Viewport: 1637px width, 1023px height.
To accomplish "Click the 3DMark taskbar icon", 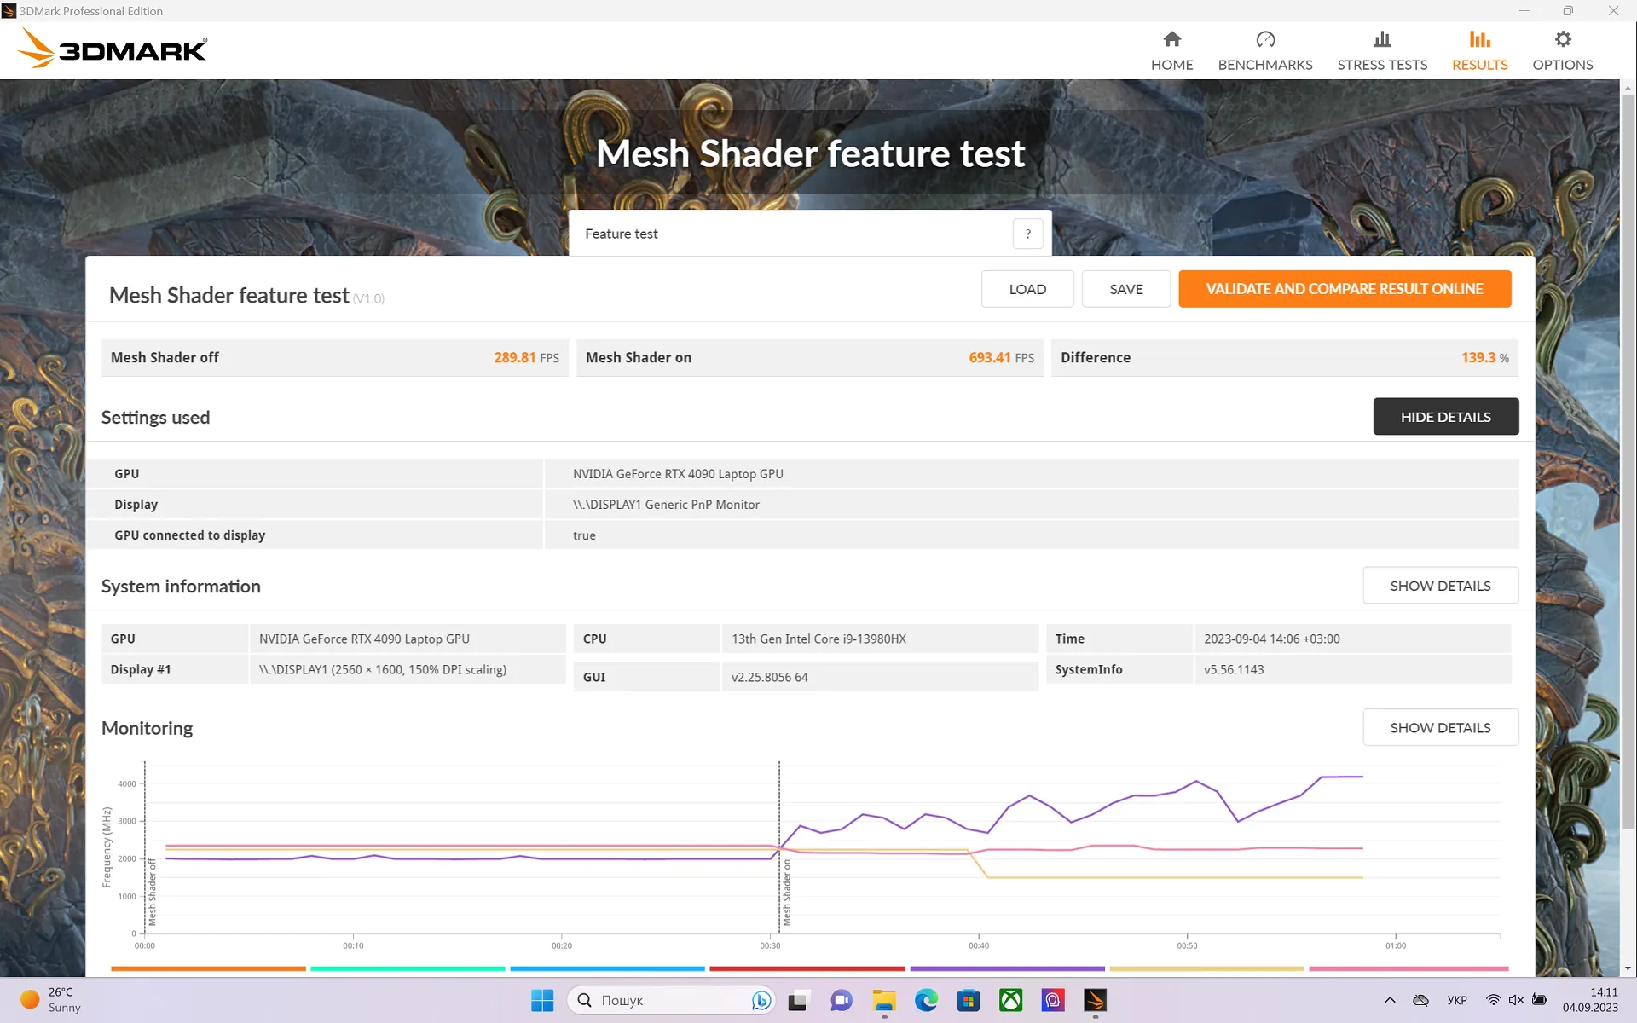I will [x=1096, y=1000].
